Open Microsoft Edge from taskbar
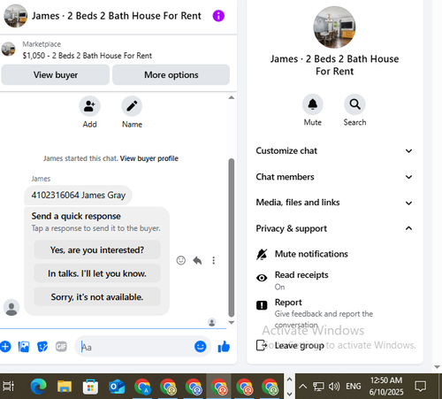This screenshot has width=442, height=399. (39, 387)
